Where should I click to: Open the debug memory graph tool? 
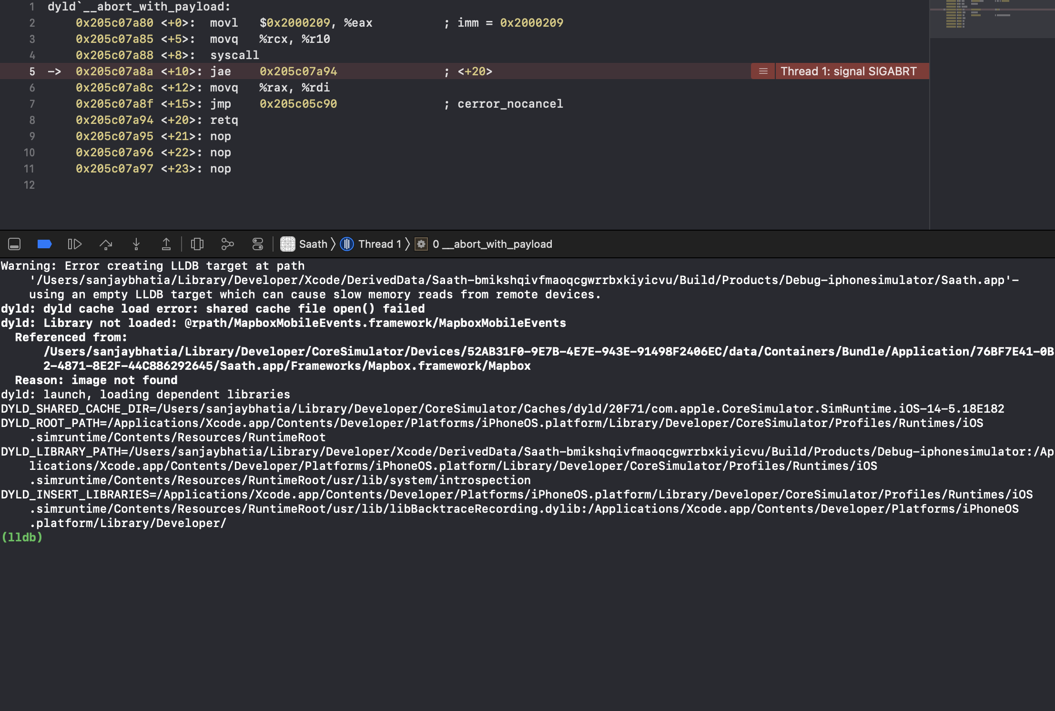[228, 244]
